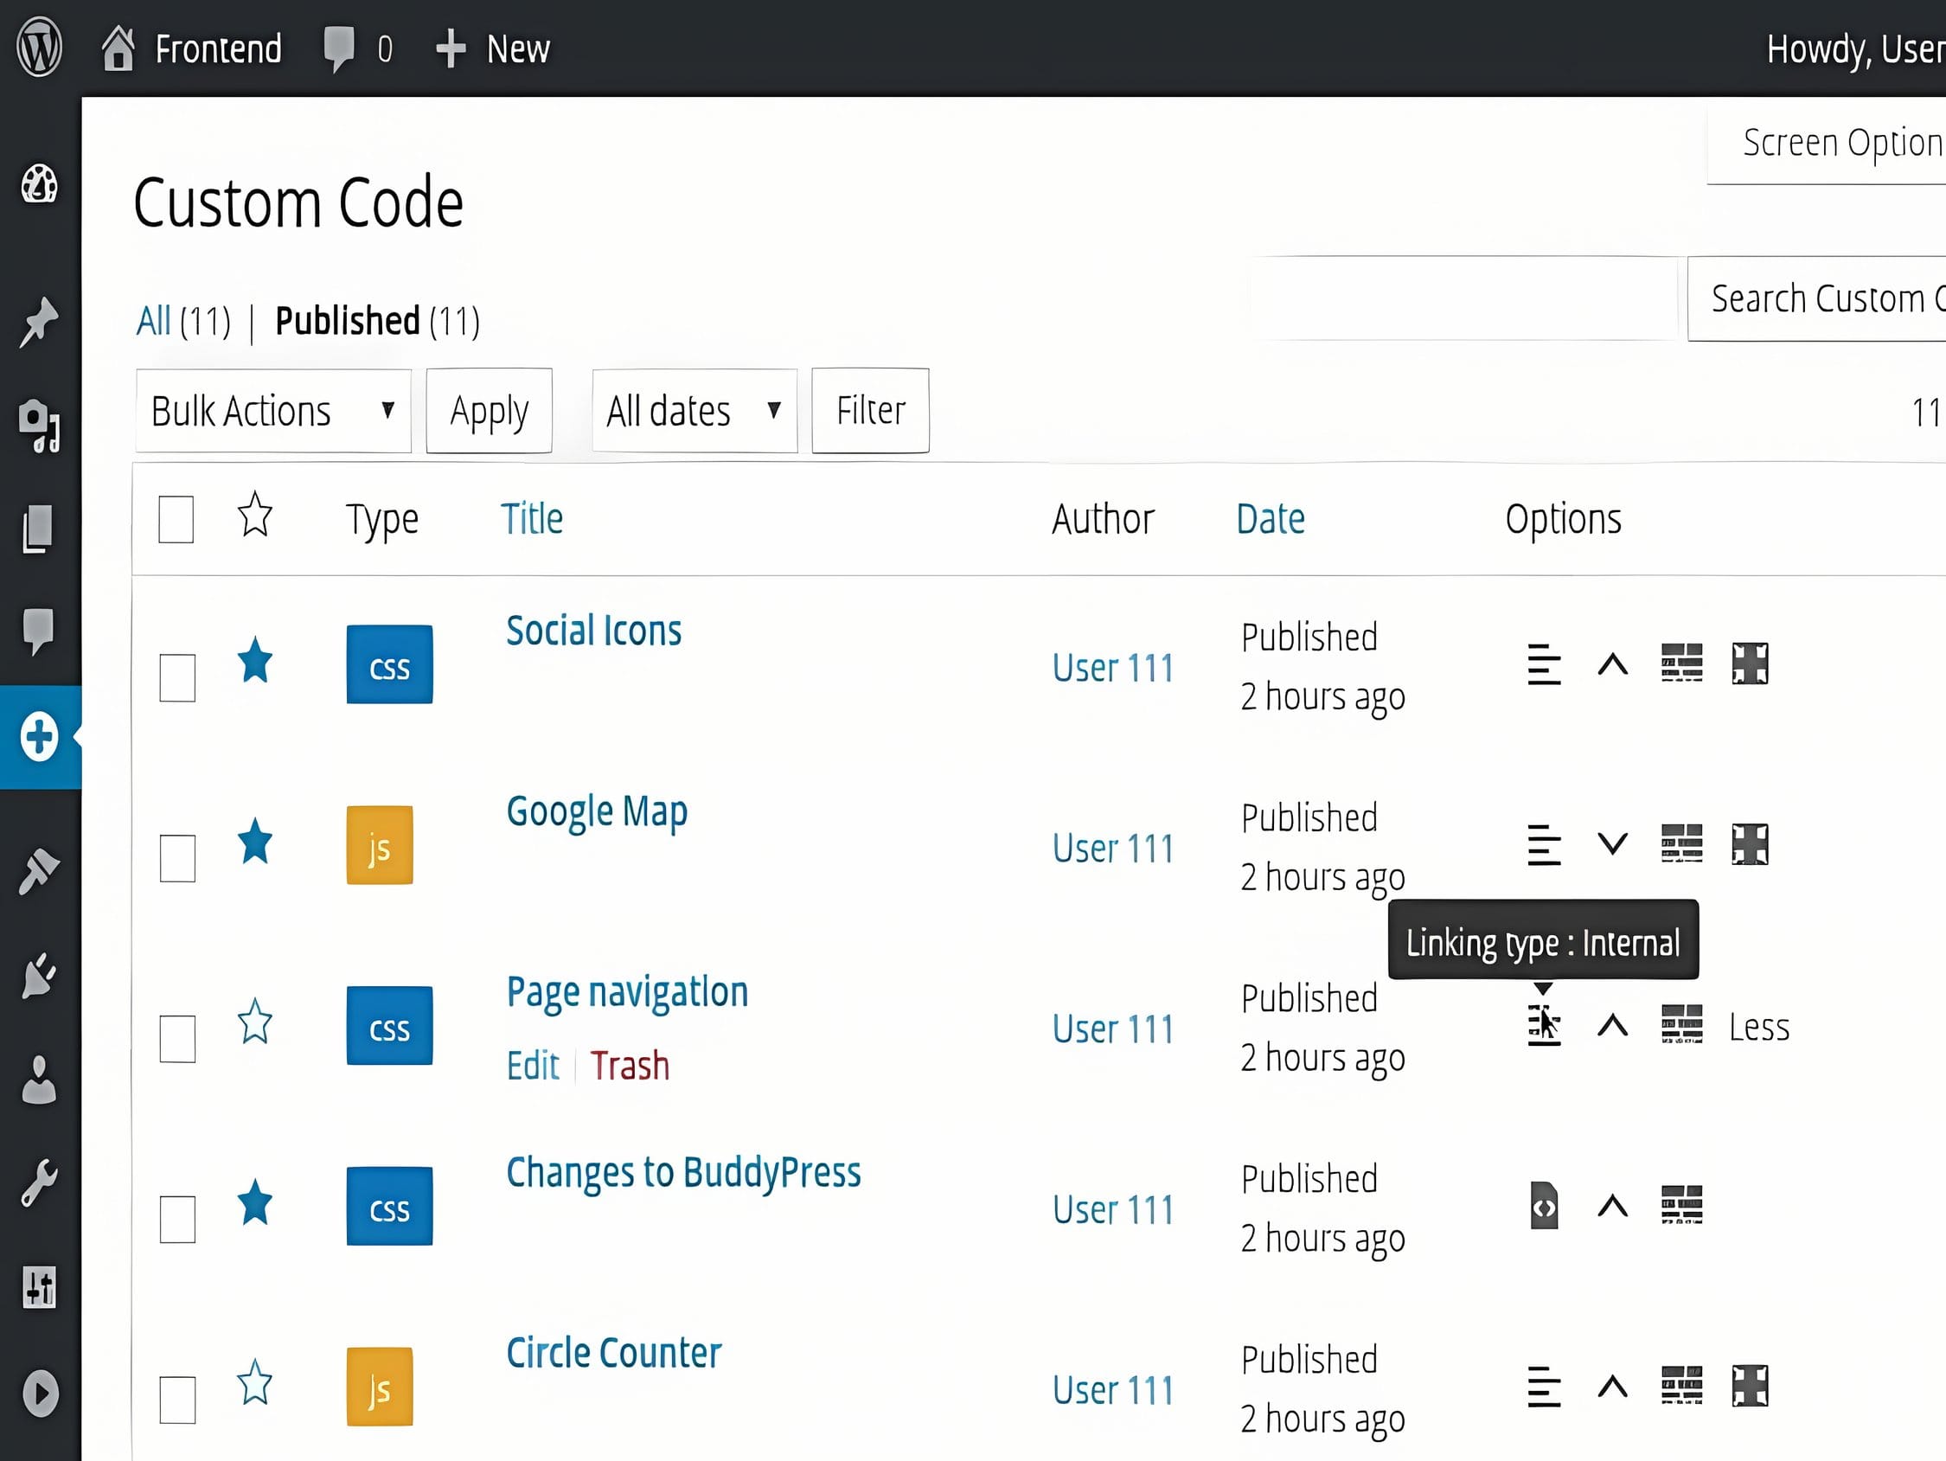
Task: Click grid layout icon for Google Map
Action: point(1681,844)
